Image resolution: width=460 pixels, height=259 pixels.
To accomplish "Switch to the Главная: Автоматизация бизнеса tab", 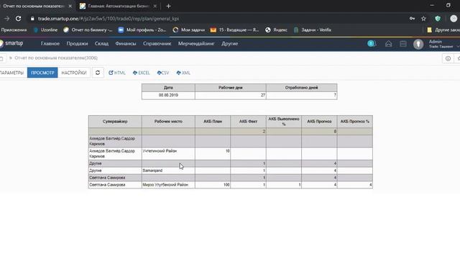I will tap(119, 6).
